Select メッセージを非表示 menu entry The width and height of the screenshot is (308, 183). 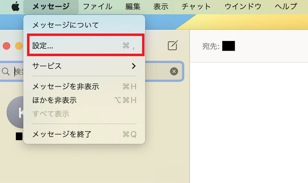84,87
